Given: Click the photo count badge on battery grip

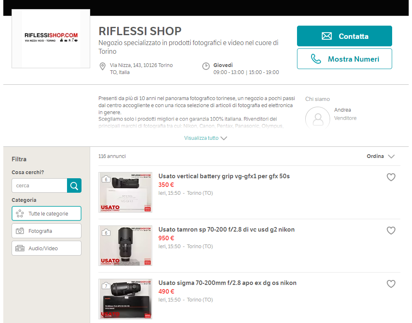Looking at the screenshot, I should click(106, 179).
